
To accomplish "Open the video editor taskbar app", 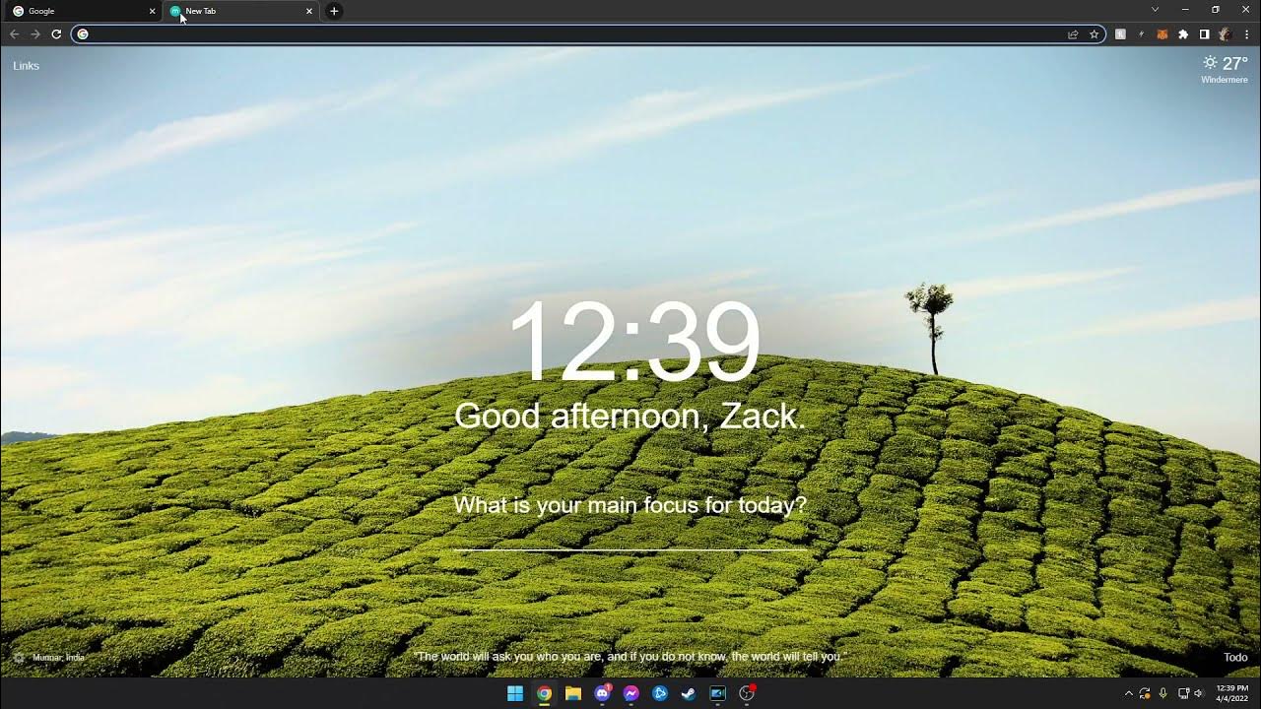I will [718, 693].
